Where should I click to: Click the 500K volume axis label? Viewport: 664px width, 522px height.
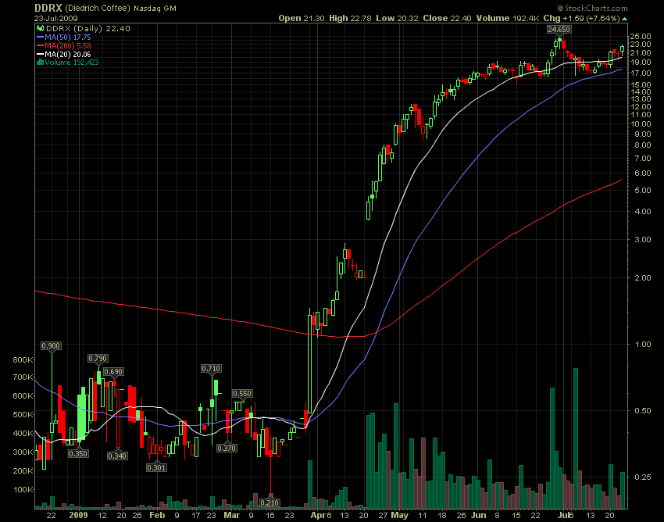[23, 414]
